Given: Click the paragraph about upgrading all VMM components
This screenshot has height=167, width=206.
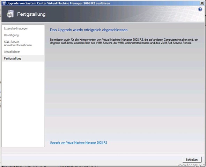Looking at the screenshot, I should tap(124, 41).
